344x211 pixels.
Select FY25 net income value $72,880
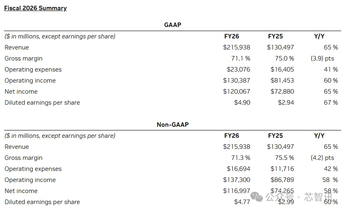coord(282,92)
